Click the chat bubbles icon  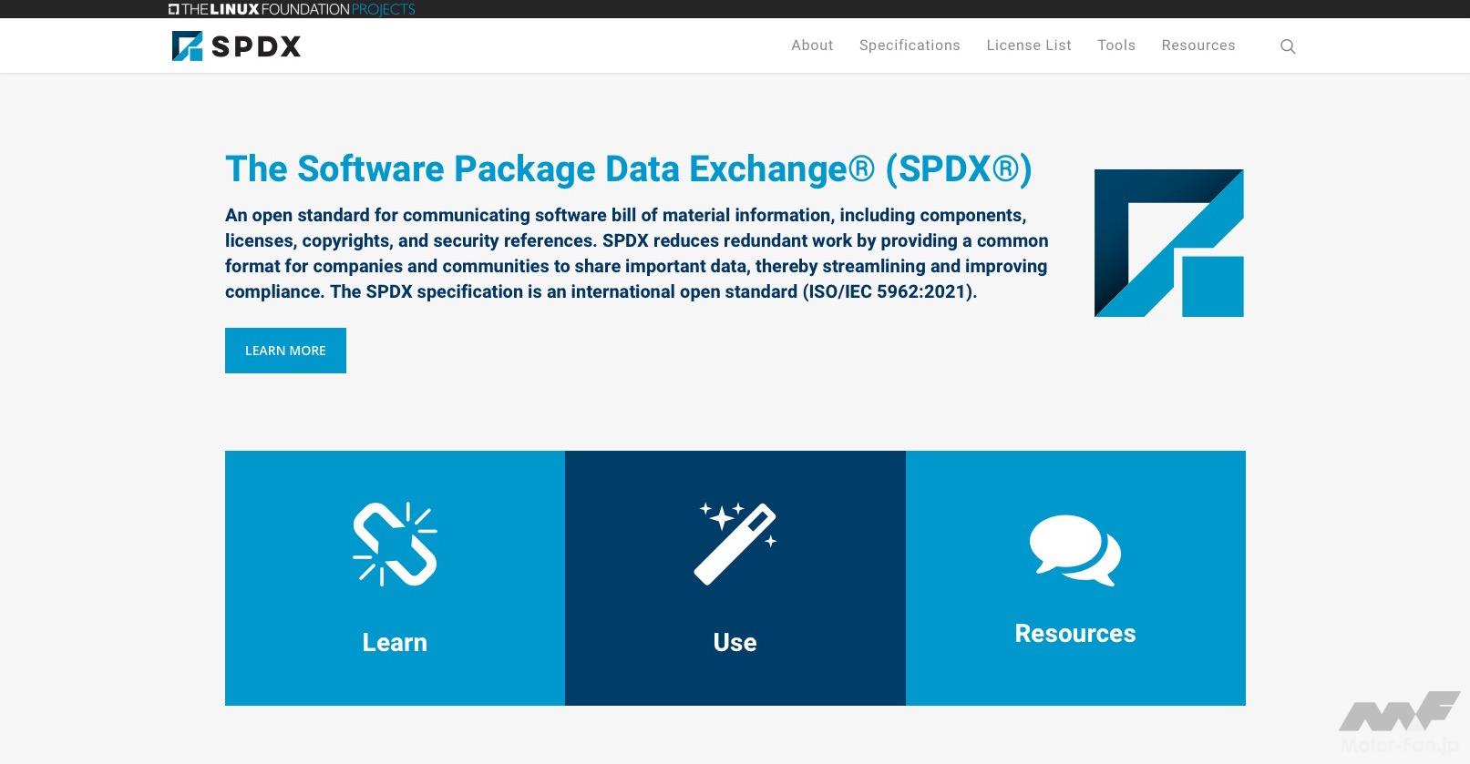click(x=1074, y=549)
